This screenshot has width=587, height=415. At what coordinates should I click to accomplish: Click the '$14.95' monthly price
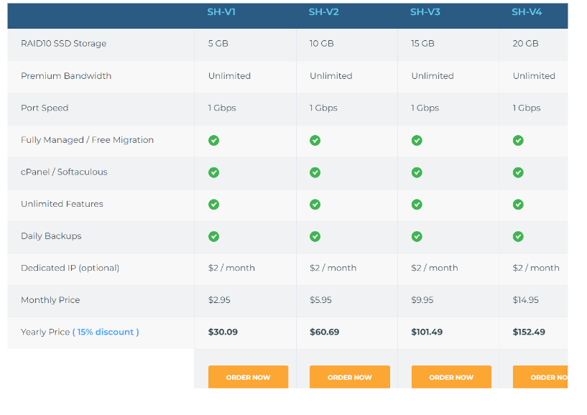point(526,300)
